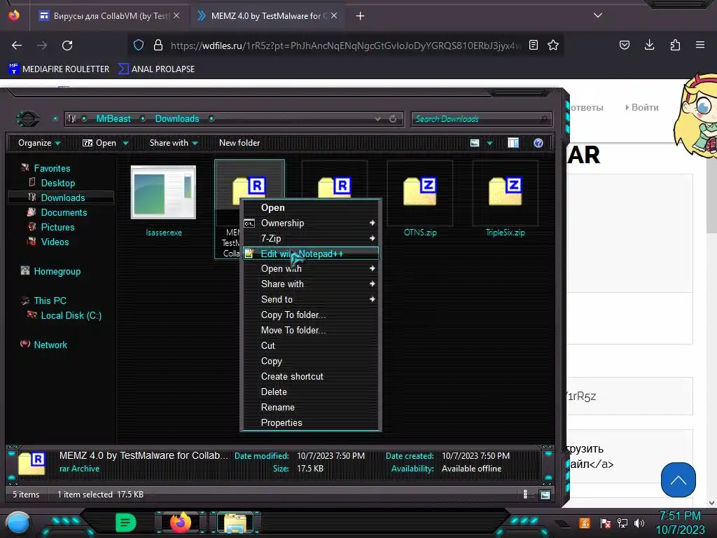Open a new Firefox tab
This screenshot has width=717, height=538.
pos(361,16)
